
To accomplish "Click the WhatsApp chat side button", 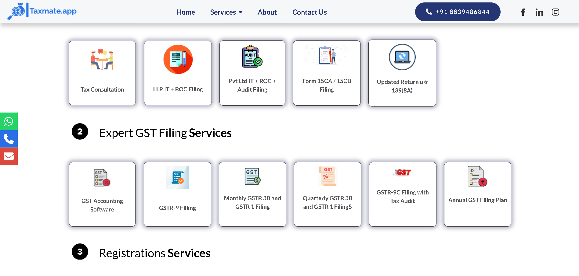I will click(x=9, y=121).
